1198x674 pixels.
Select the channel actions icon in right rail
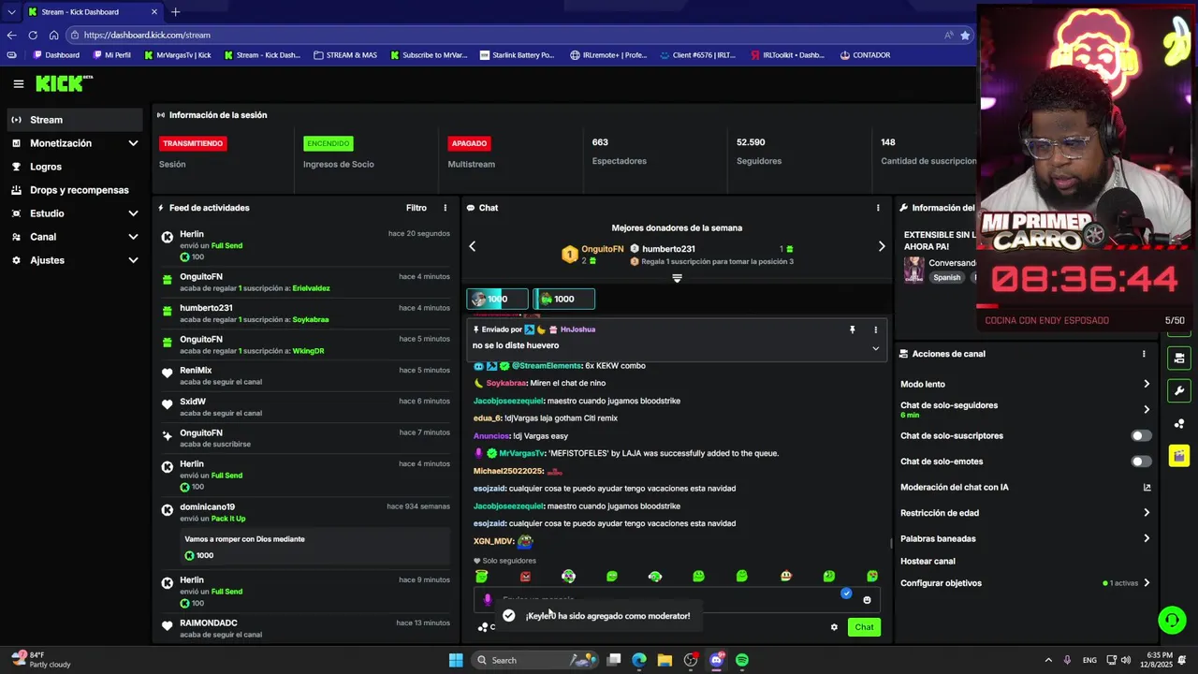click(x=1179, y=358)
